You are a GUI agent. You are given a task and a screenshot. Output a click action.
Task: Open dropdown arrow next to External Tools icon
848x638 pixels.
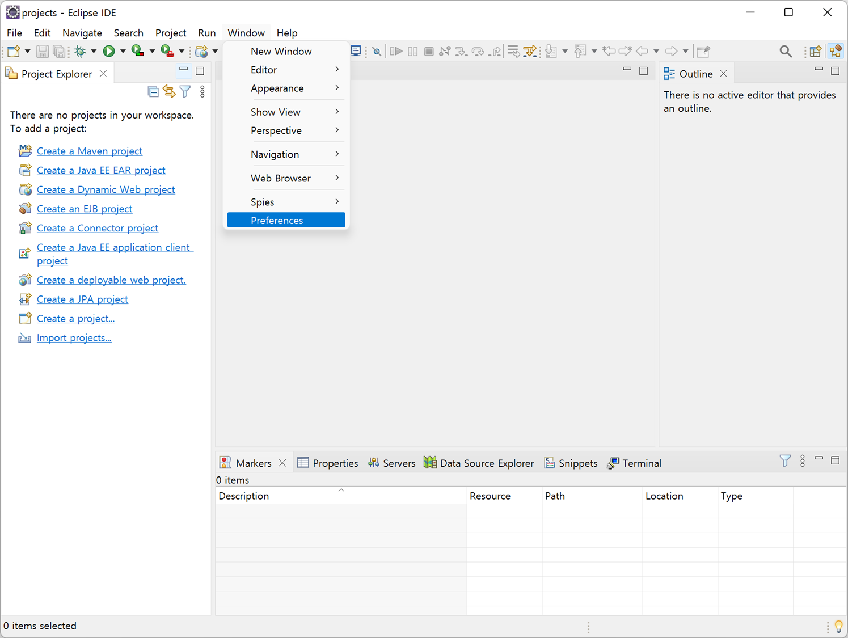coord(182,52)
